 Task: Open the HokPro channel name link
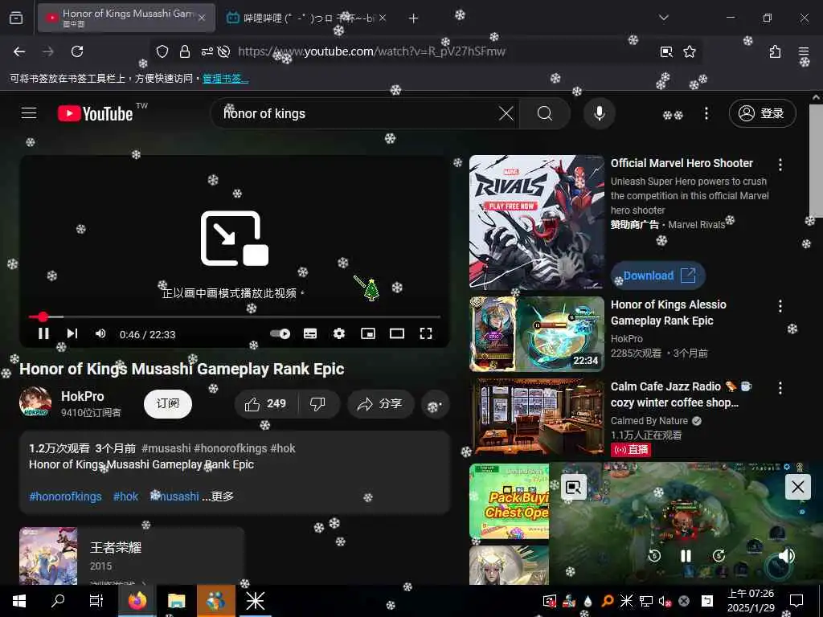[x=83, y=396]
